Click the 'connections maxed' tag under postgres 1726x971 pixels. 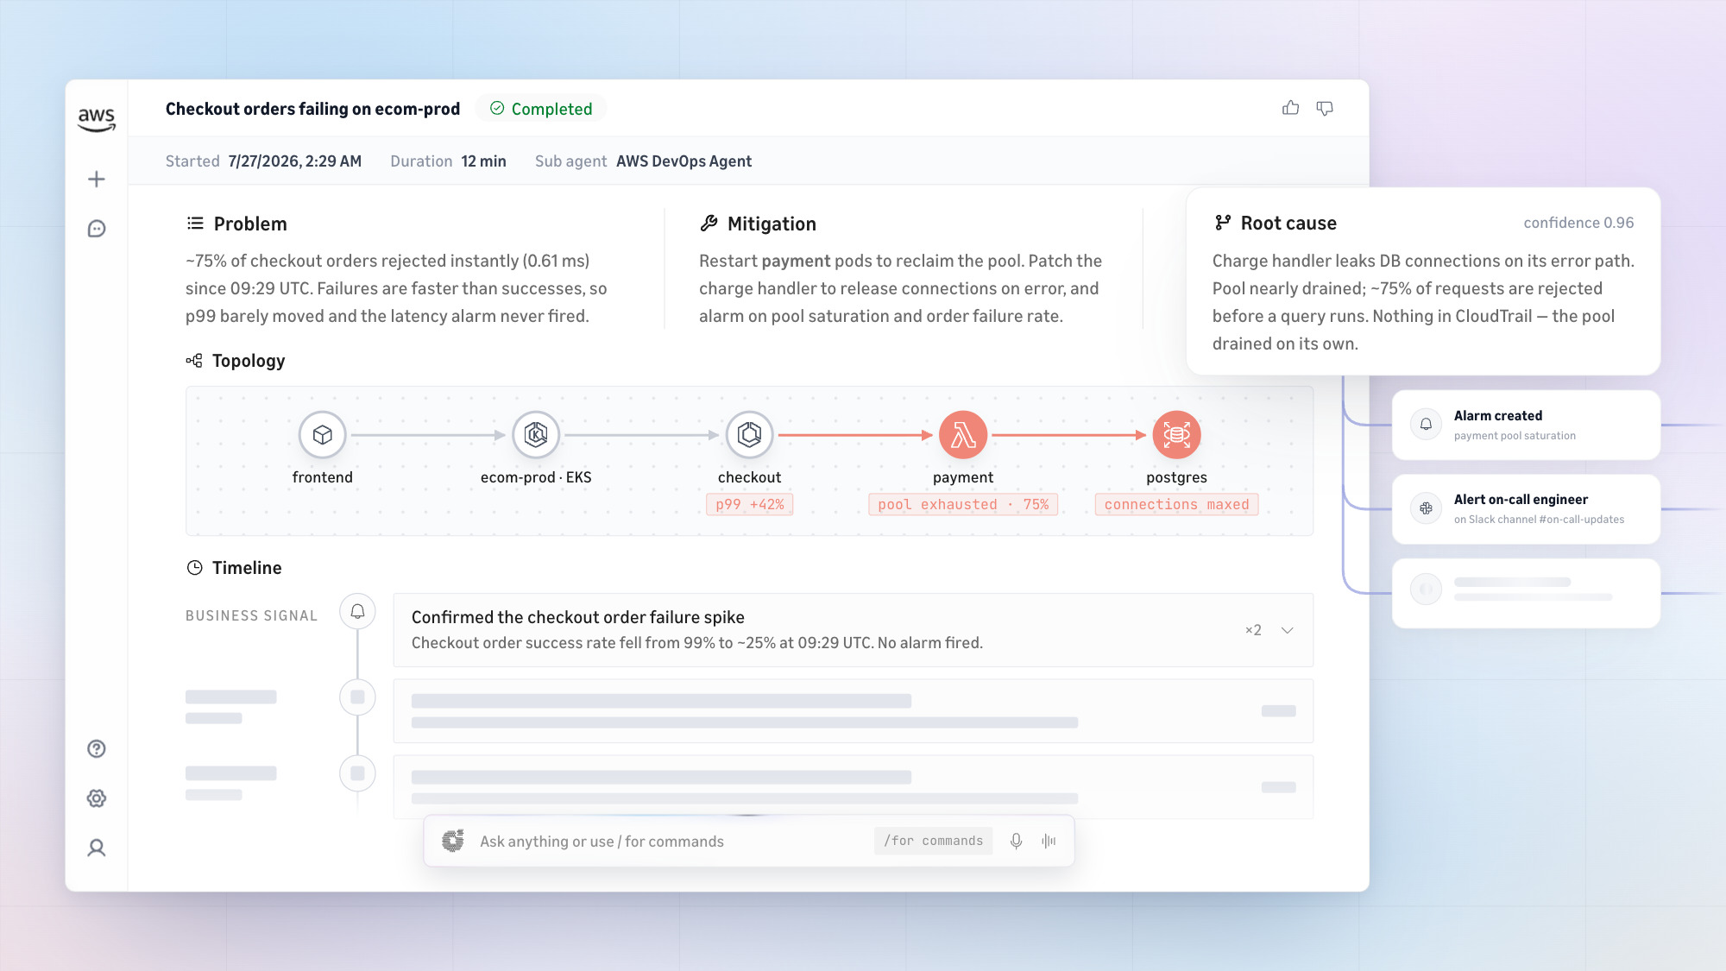click(x=1177, y=505)
